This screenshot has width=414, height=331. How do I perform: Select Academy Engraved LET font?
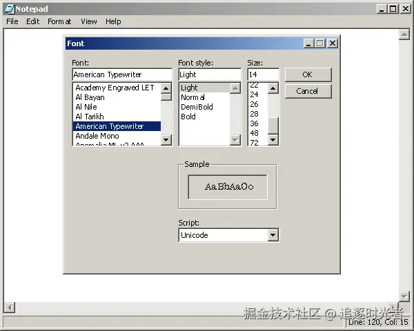(x=117, y=88)
